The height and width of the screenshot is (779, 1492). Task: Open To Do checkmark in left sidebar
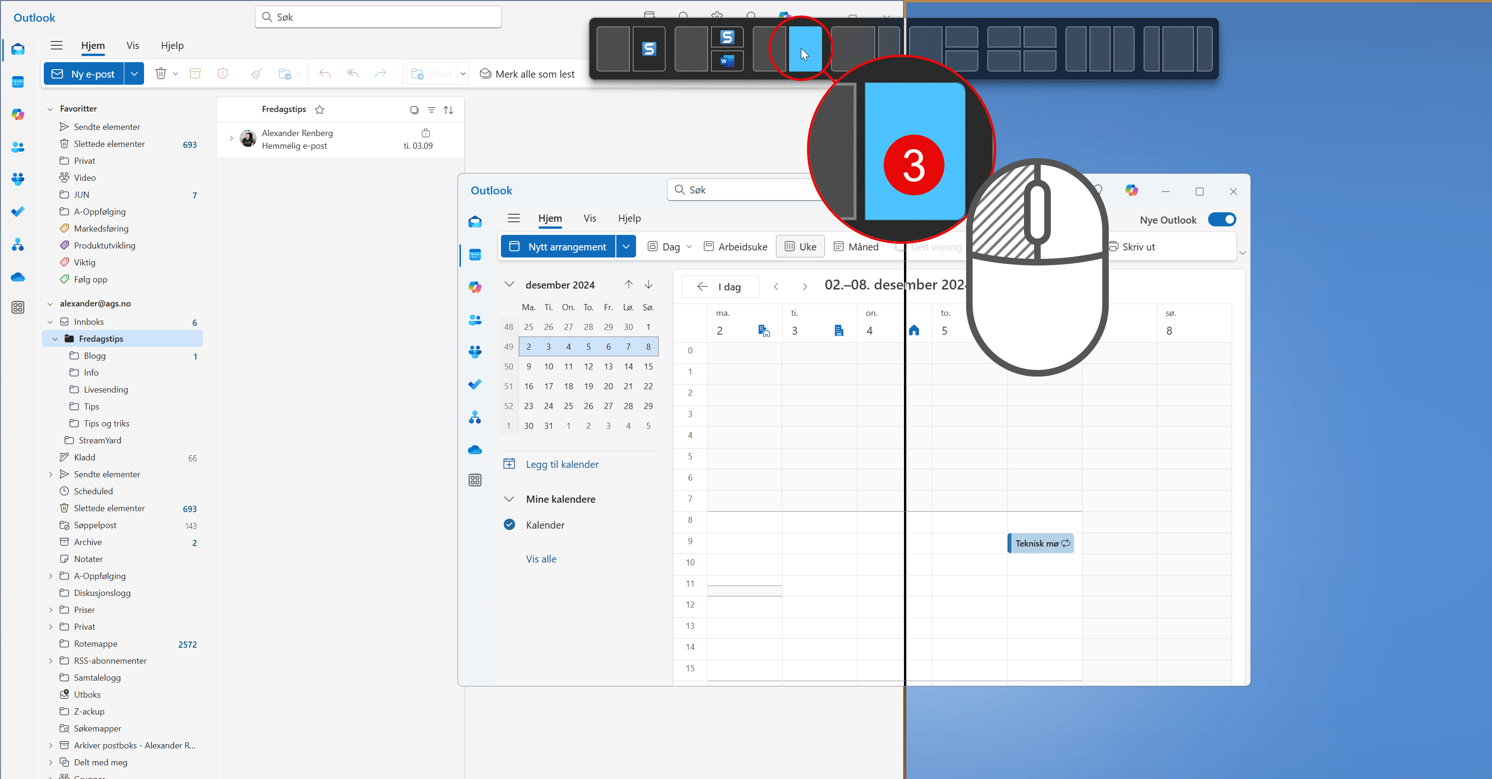(x=18, y=211)
